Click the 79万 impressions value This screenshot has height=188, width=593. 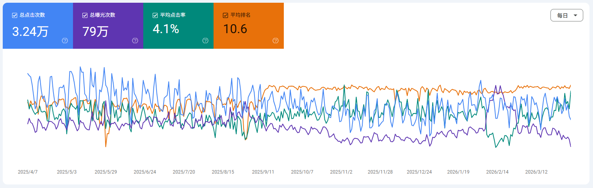95,31
